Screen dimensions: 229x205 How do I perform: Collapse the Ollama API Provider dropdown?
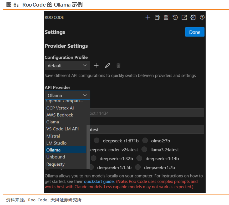click(x=67, y=95)
